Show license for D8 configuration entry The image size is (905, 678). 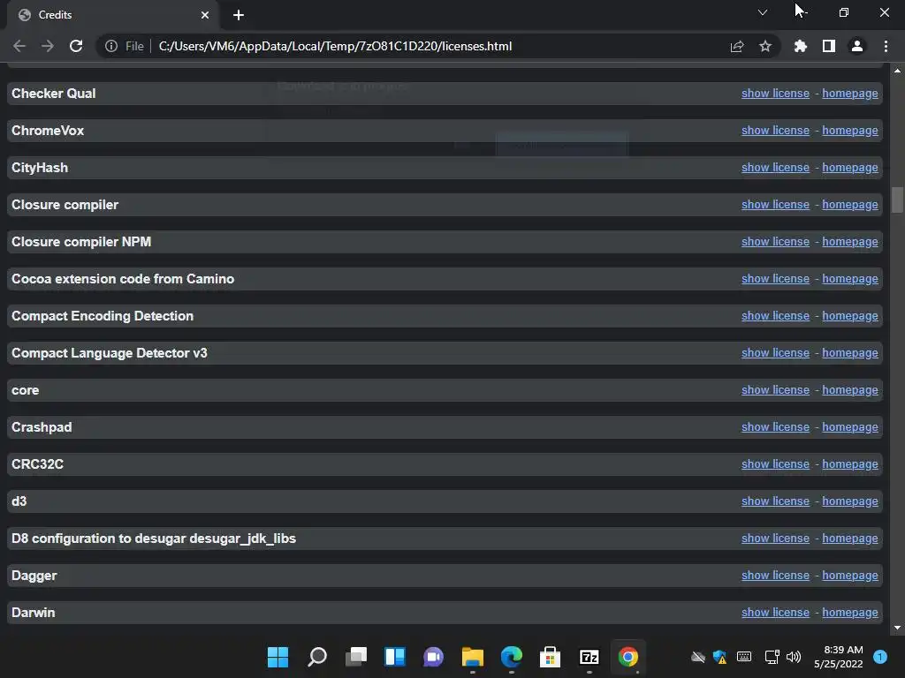775,539
